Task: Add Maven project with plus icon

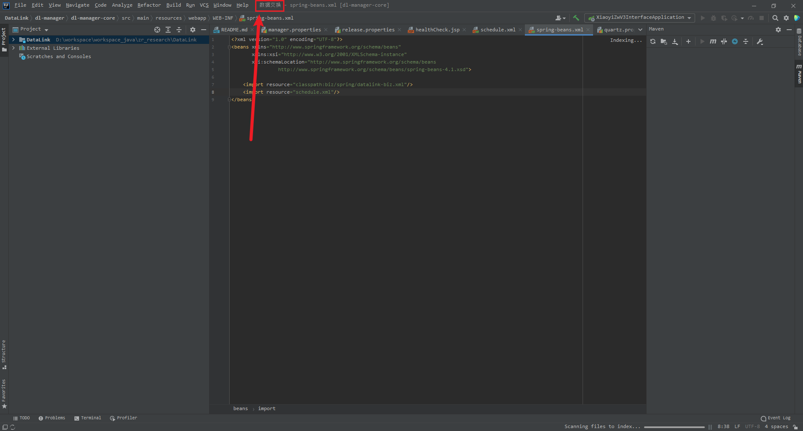Action: click(688, 41)
